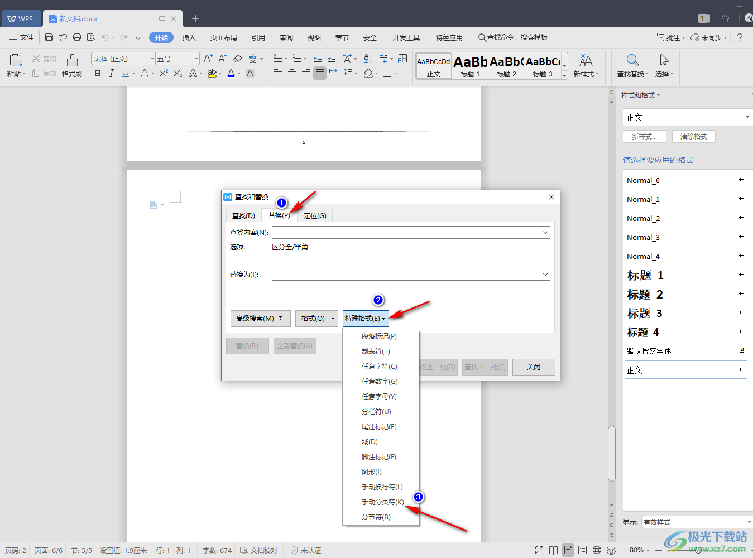The width and height of the screenshot is (753, 558).
Task: Open the Find and Replace ribbon tool
Action: click(x=632, y=65)
